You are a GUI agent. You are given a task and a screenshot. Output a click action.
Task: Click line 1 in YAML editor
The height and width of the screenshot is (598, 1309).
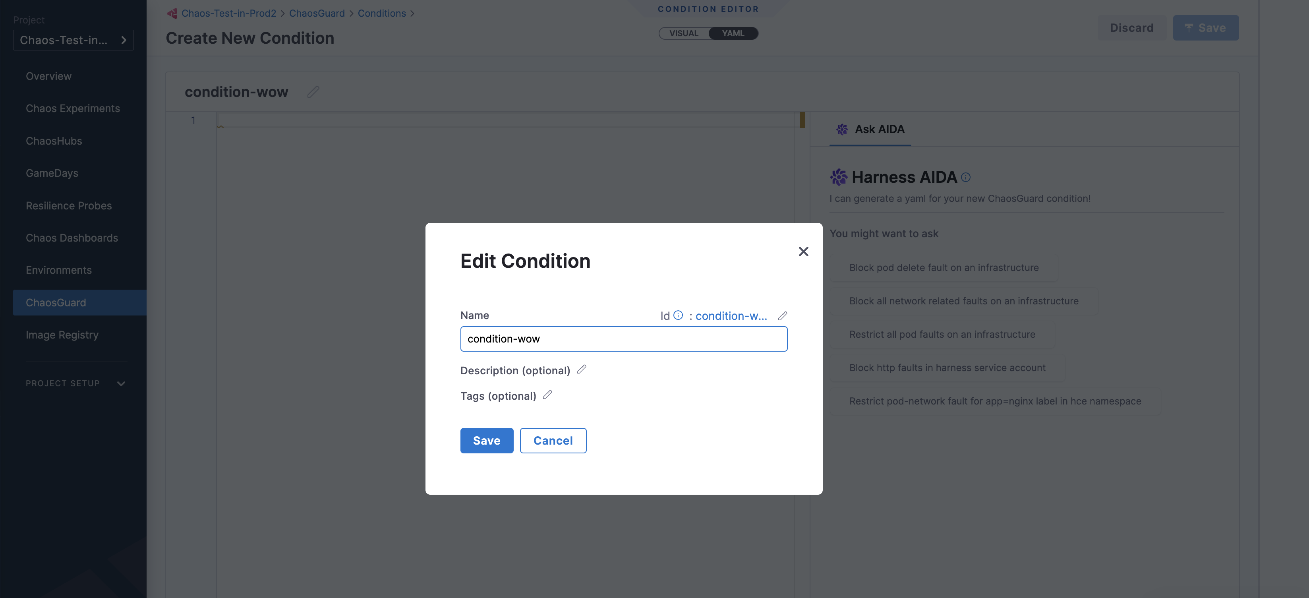tap(506, 120)
